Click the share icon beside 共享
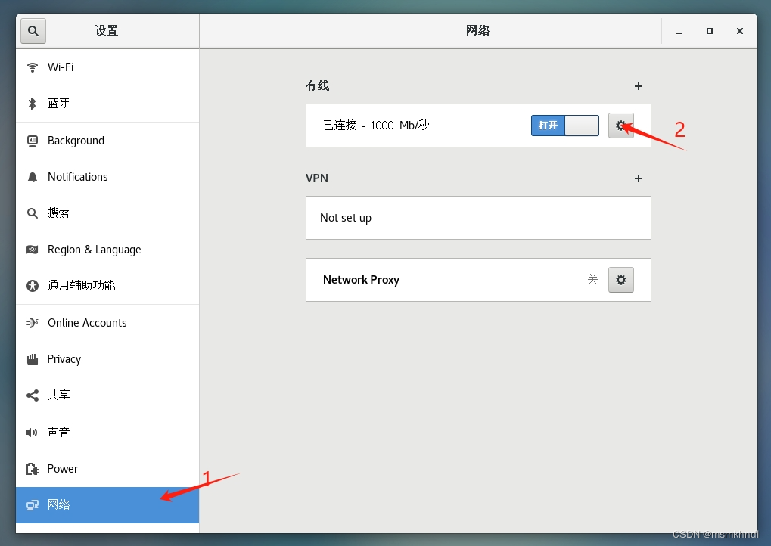The width and height of the screenshot is (771, 546). 33,395
